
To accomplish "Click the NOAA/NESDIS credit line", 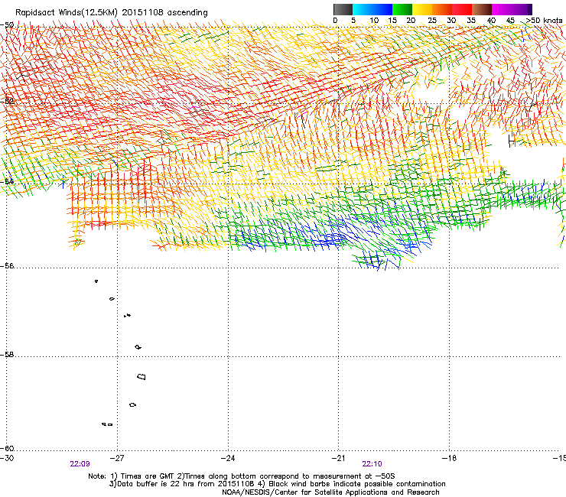I will point(330,492).
